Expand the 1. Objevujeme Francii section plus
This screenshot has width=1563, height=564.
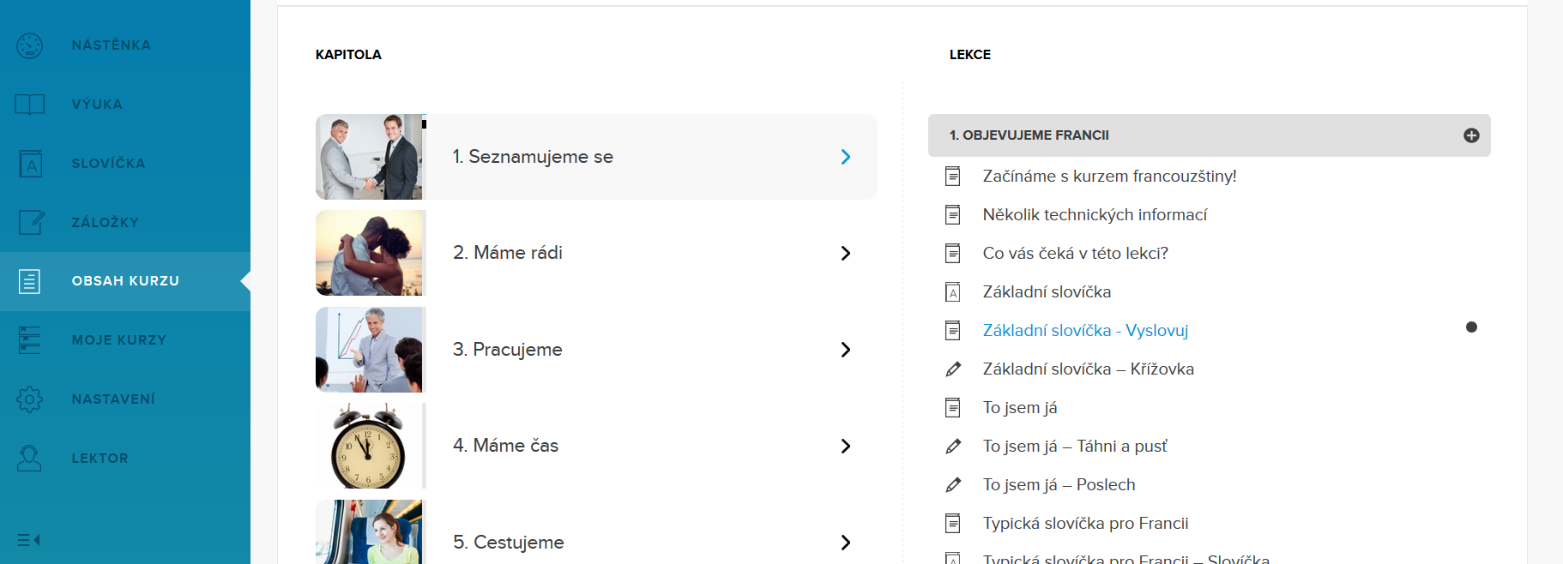(x=1471, y=135)
